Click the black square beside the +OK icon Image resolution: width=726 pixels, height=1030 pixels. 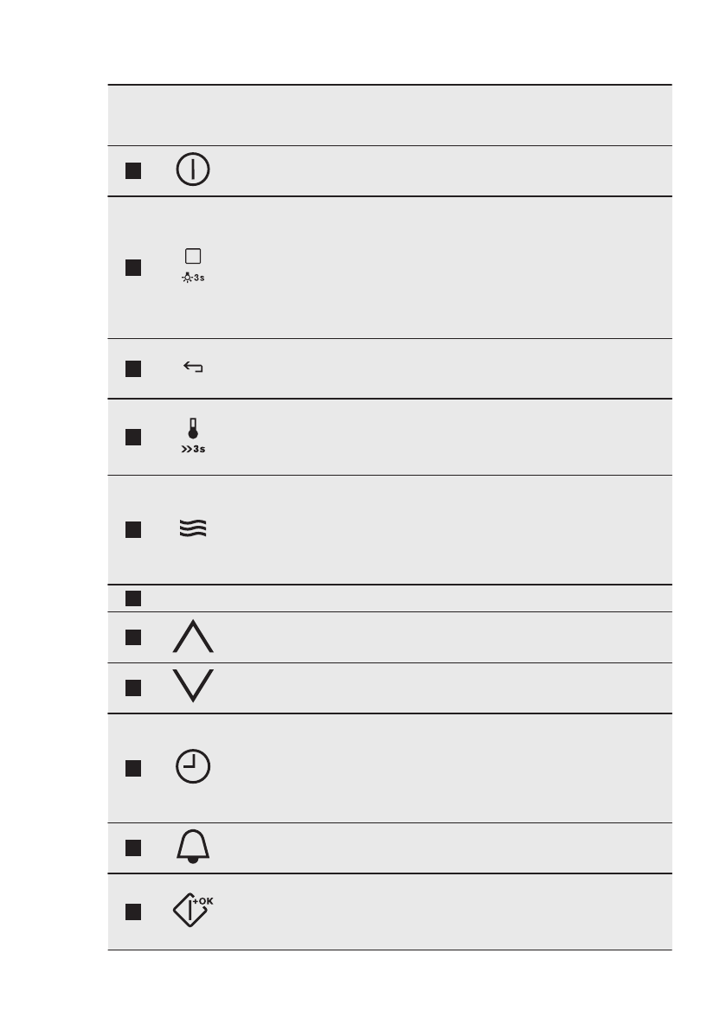pyautogui.click(x=132, y=912)
